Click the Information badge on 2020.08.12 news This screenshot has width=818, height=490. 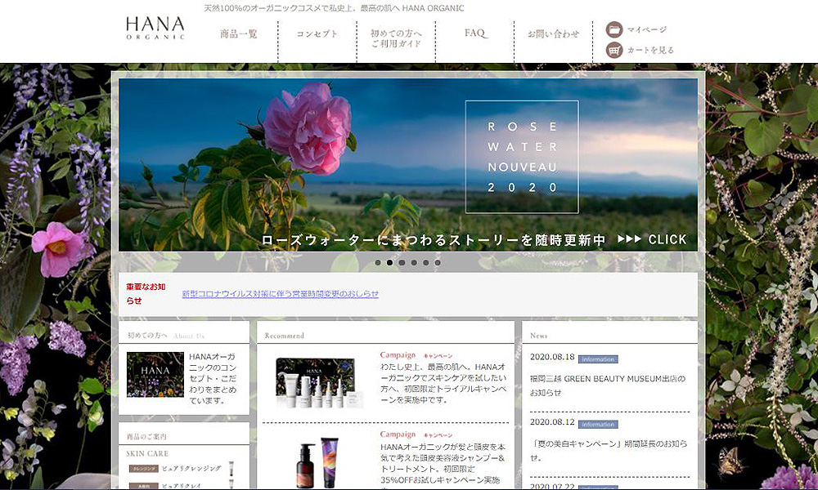click(598, 425)
